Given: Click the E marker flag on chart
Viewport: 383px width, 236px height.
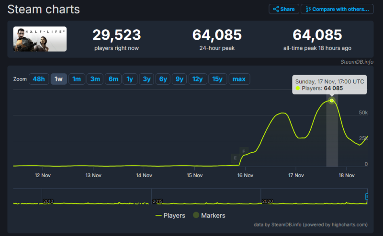Looking at the screenshot, I should tap(235, 158).
